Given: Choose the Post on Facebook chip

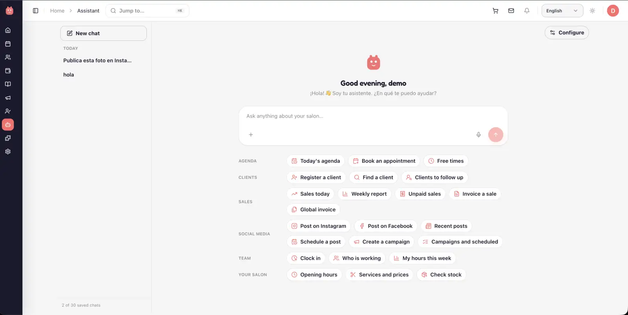Looking at the screenshot, I should (386, 226).
